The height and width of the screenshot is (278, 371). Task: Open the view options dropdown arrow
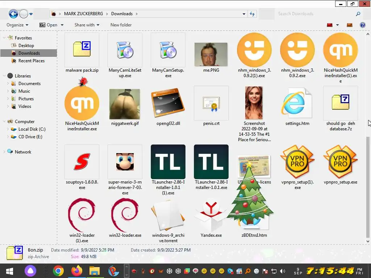tap(337, 25)
